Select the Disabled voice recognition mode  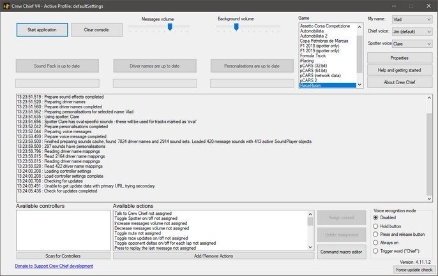click(376, 217)
